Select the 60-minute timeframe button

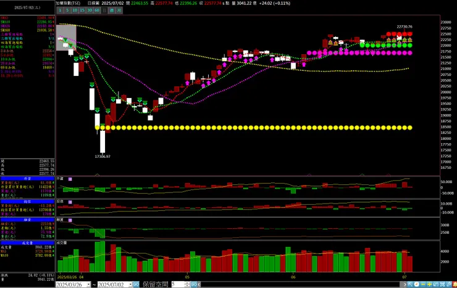pyautogui.click(x=97, y=10)
